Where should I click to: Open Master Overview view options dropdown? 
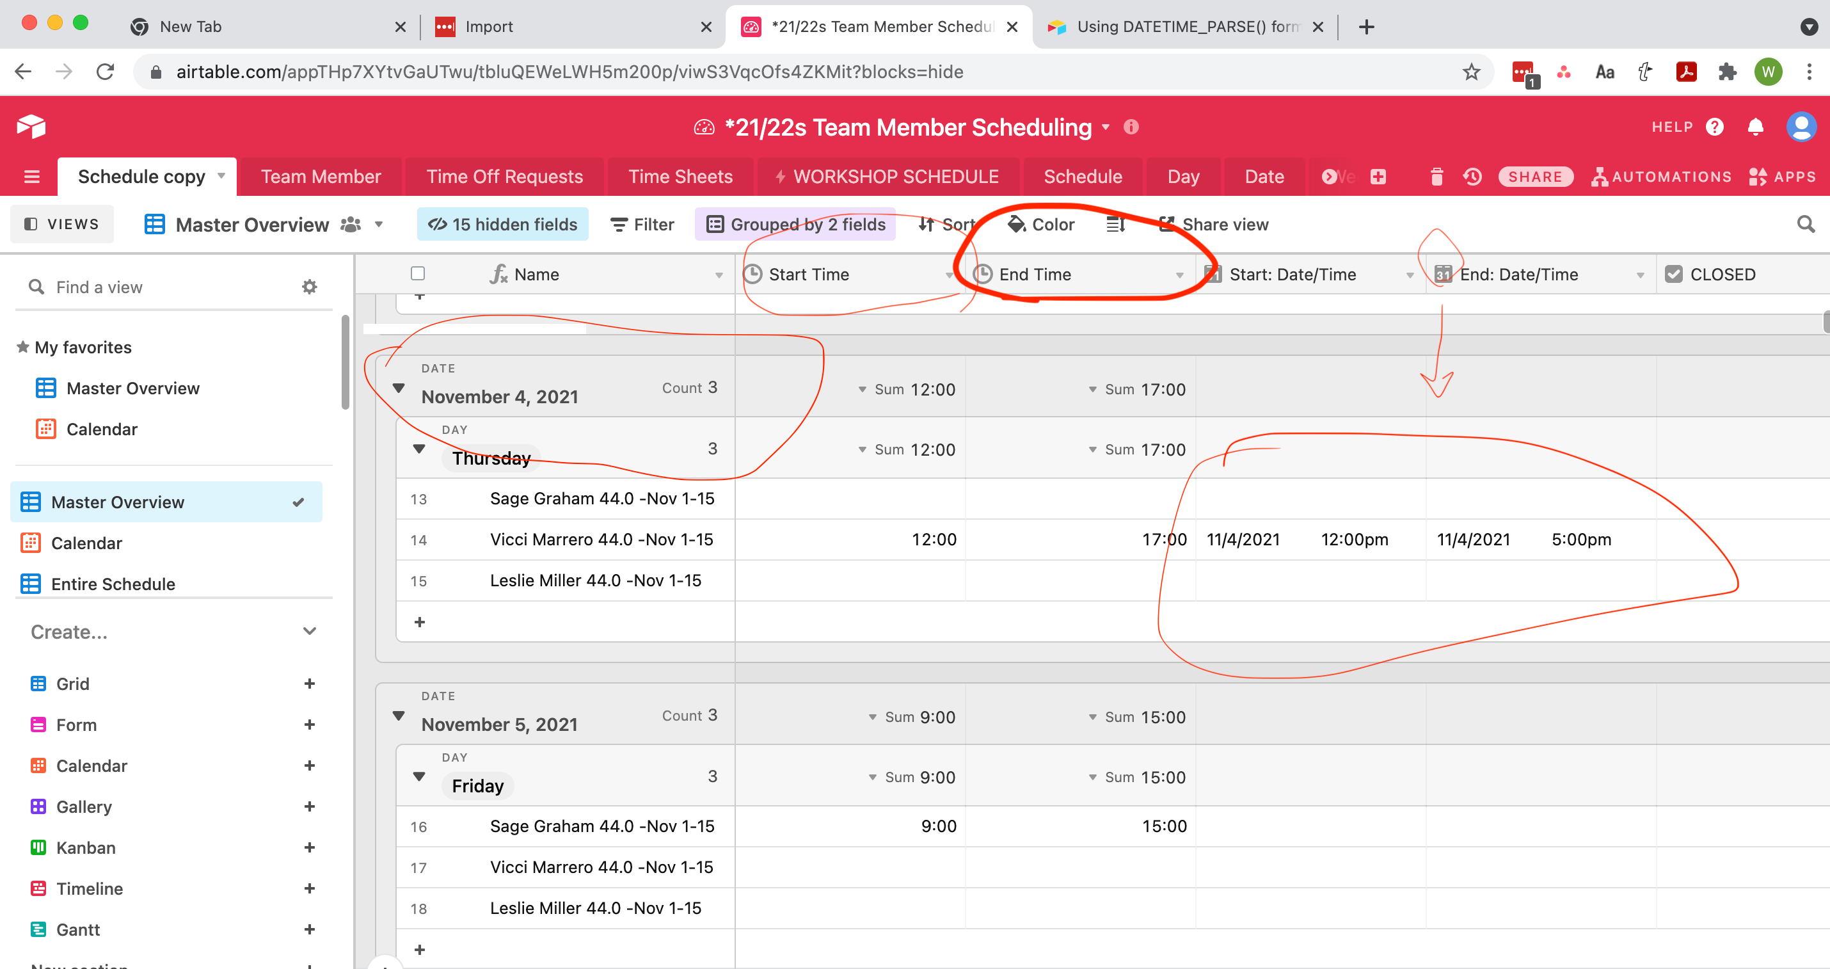tap(379, 225)
